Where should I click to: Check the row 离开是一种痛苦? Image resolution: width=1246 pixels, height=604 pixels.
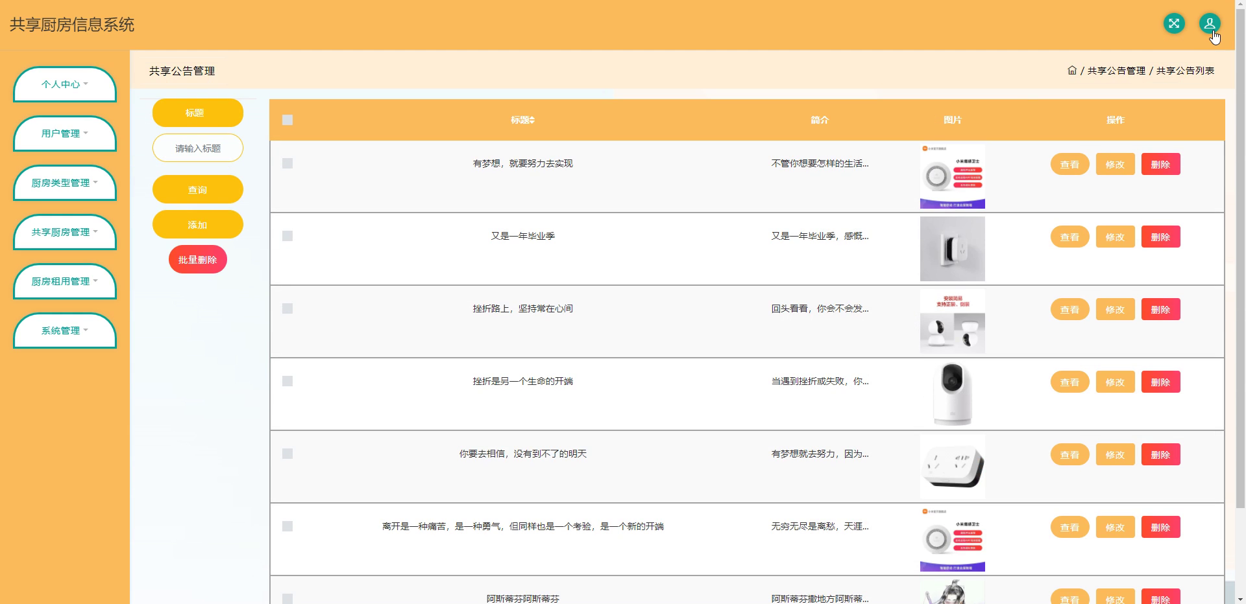[x=287, y=526]
